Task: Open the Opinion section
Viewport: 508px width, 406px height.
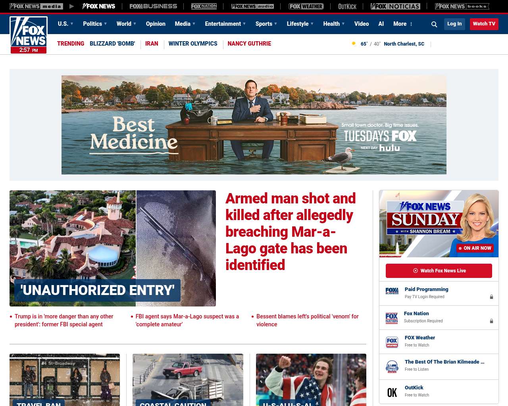Action: 156,24
